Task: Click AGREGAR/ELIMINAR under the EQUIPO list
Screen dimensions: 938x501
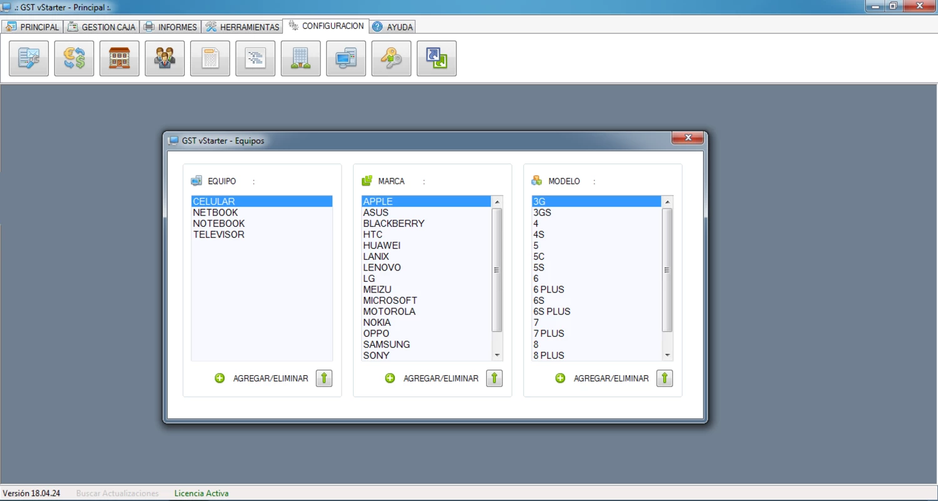Action: click(x=270, y=378)
